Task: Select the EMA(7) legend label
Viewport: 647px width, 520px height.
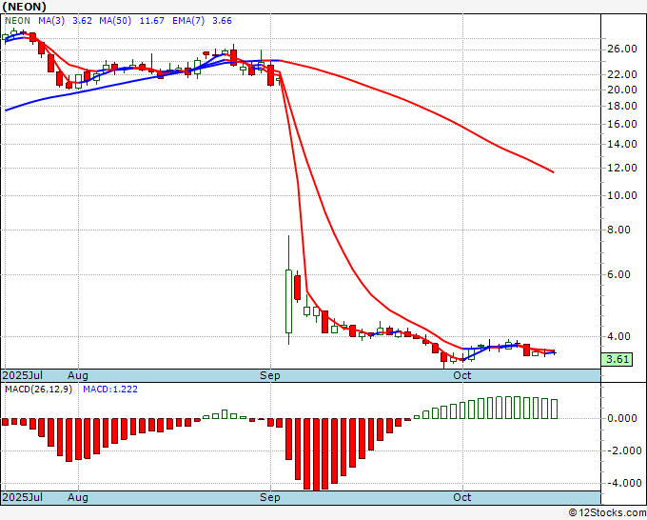Action: pyautogui.click(x=188, y=21)
